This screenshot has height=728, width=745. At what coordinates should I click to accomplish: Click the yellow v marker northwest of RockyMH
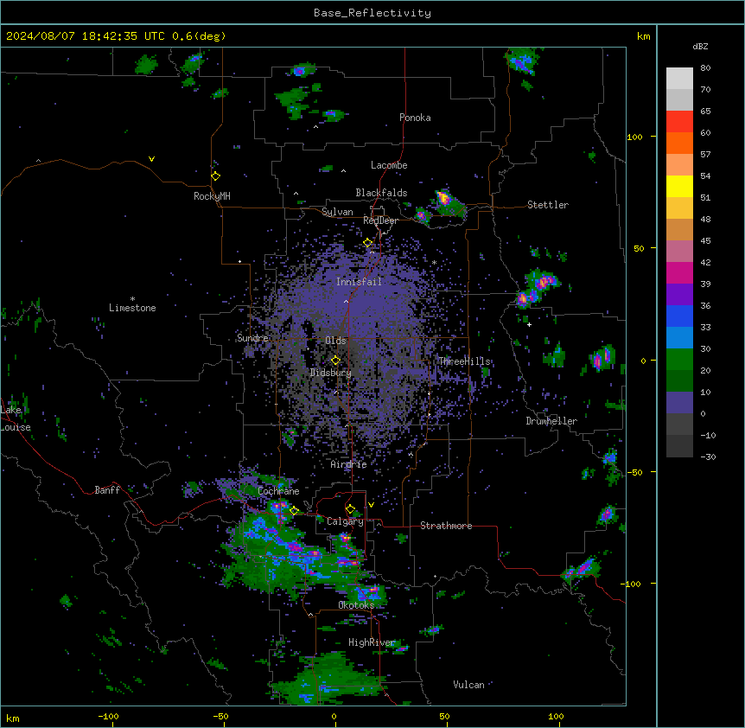point(151,159)
